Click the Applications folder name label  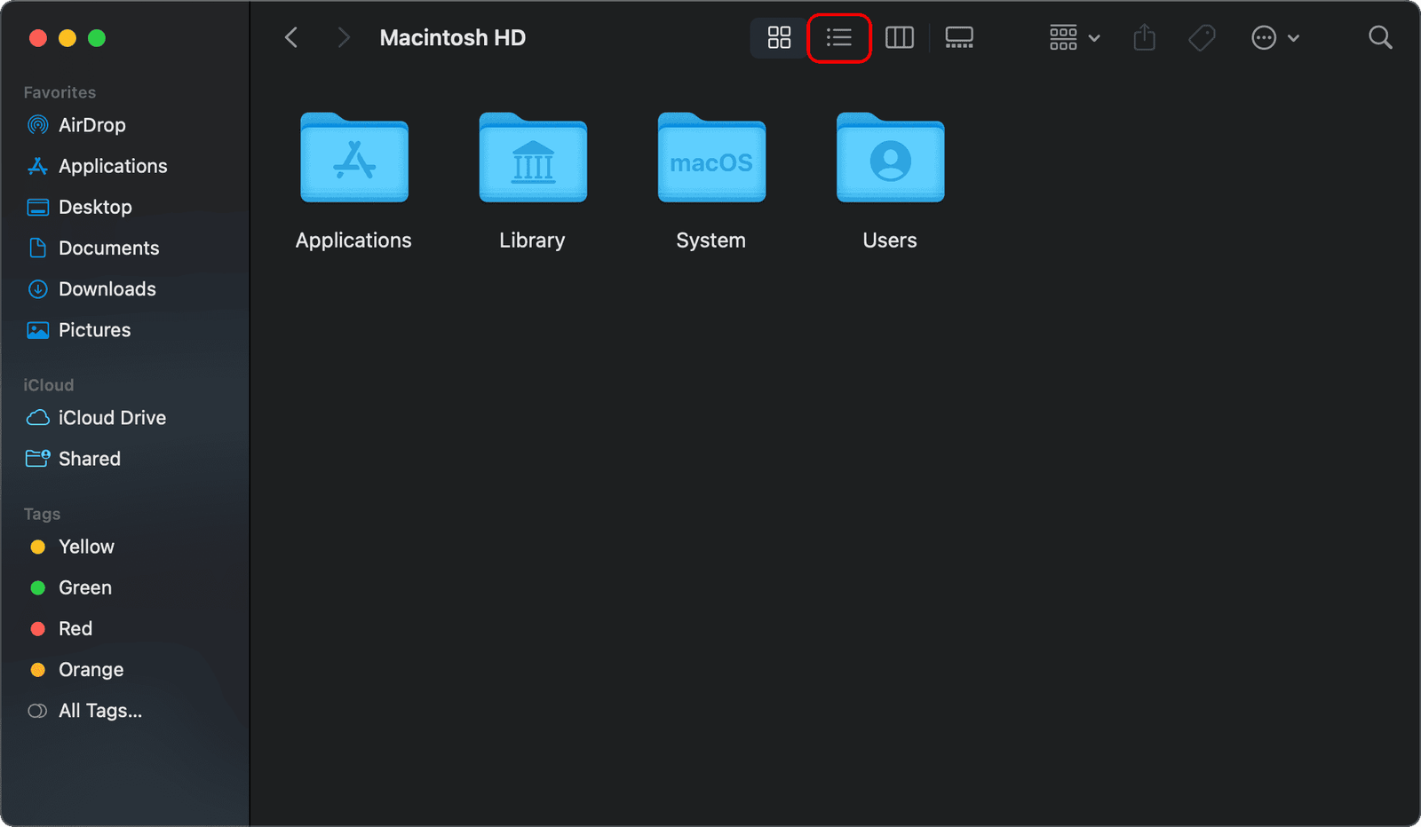tap(353, 240)
